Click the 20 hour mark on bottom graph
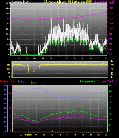The width and height of the screenshot is (119, 138). pos(91,135)
